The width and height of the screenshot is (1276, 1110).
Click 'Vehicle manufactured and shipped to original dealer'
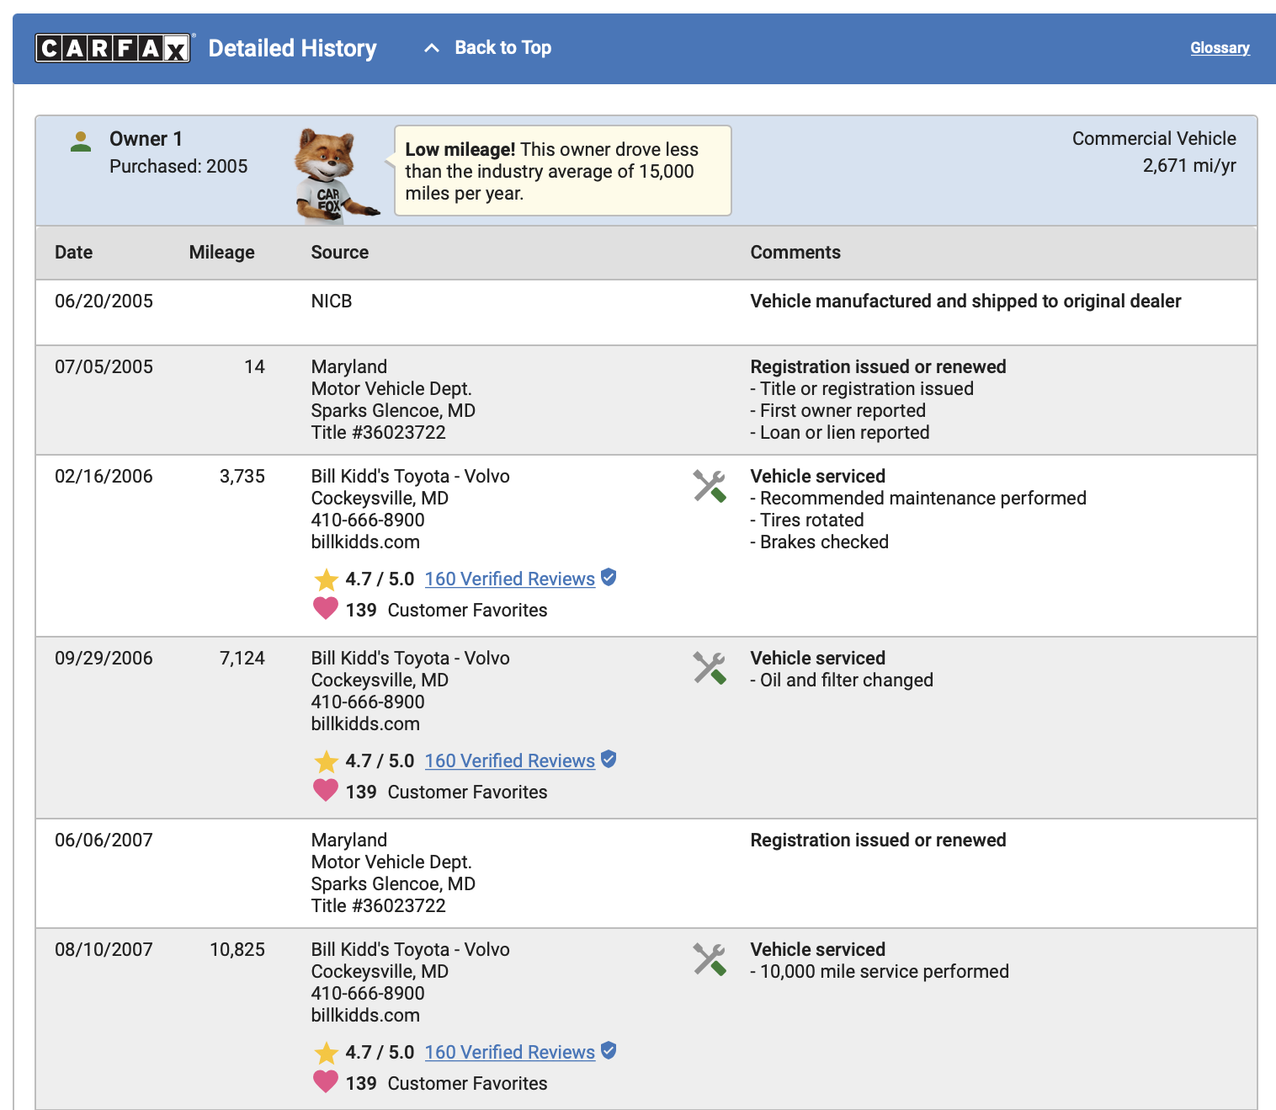[x=965, y=302]
